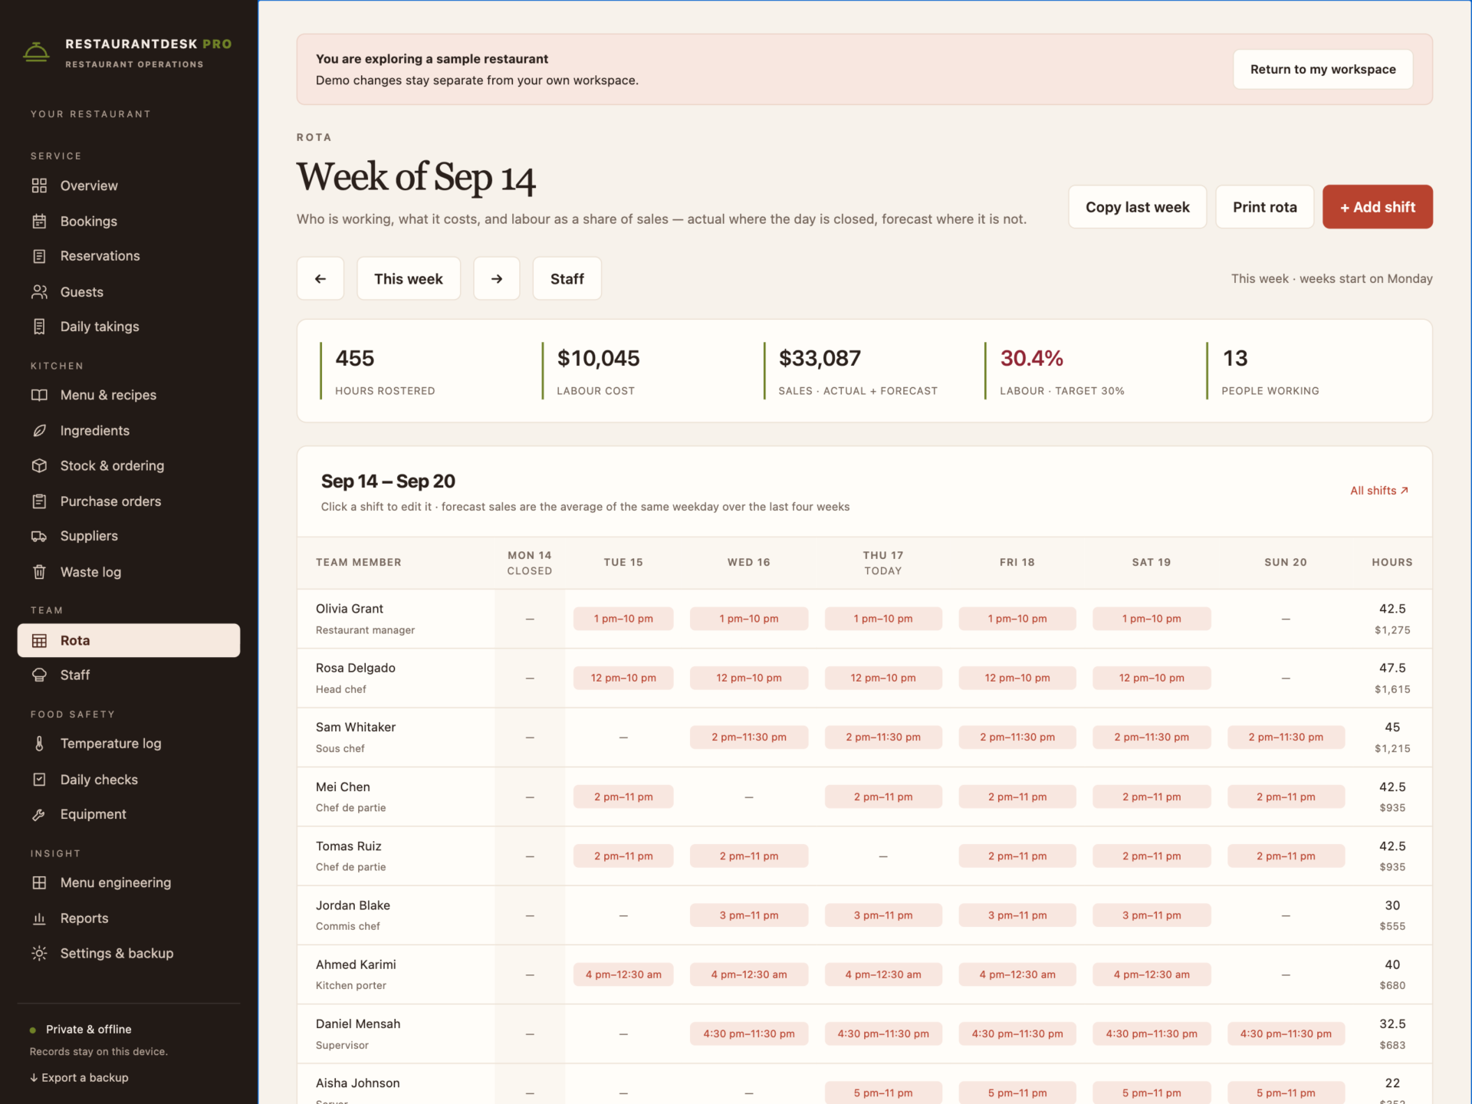Edit Sam Whitaker's Sunday 2 pm–11:30 pm shift

[1286, 737]
